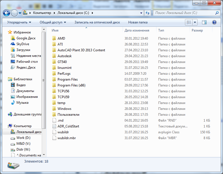Viewport: 223px width, 174px height.
Task: Select Компьютер in the navigation tree
Action: 20,126
